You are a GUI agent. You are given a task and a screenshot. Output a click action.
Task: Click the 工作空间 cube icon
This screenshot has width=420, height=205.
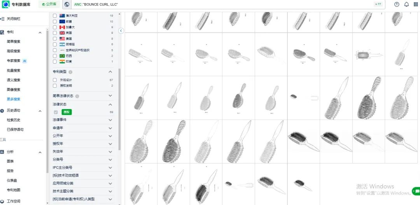2,201
